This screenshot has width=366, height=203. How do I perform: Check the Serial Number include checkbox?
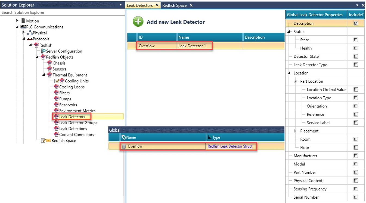click(356, 197)
